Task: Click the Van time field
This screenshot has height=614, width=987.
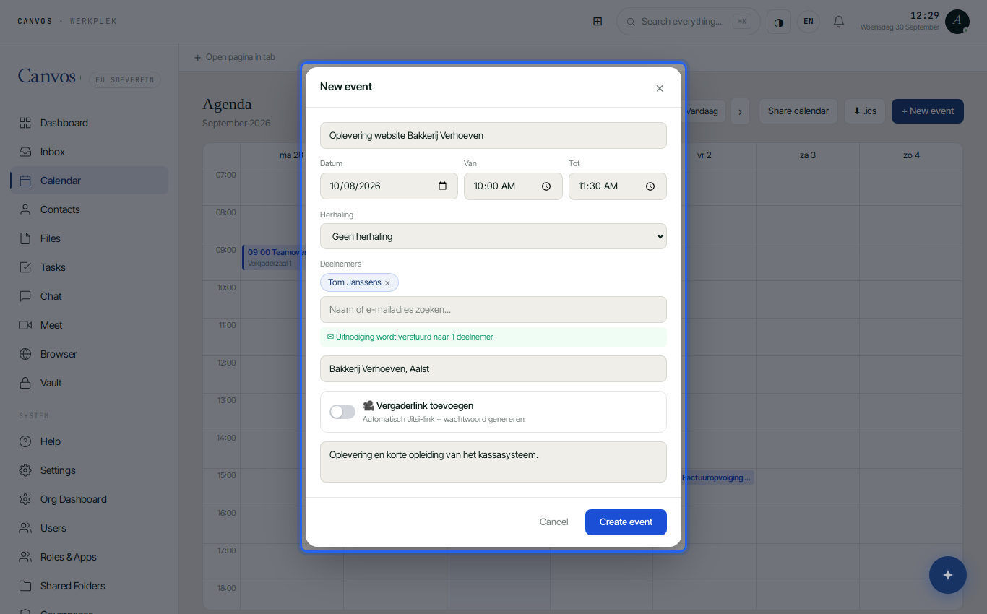Action: 513,186
